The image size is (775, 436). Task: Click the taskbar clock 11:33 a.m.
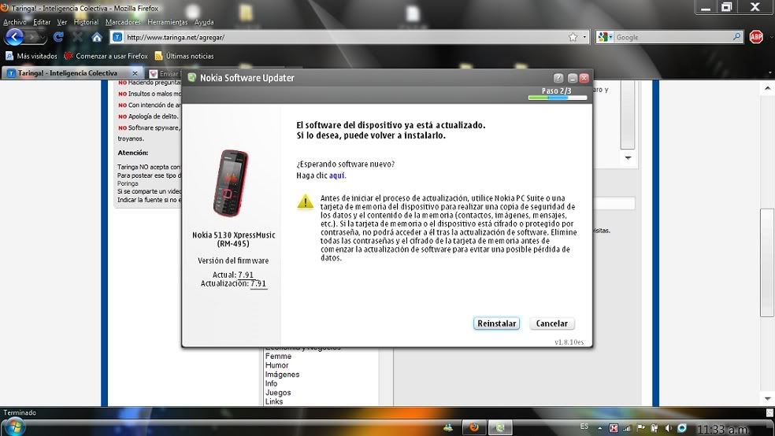click(x=721, y=430)
